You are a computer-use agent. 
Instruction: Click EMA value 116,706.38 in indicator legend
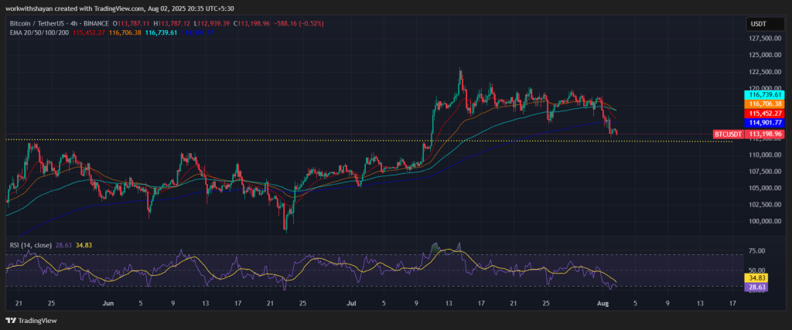pyautogui.click(x=125, y=32)
